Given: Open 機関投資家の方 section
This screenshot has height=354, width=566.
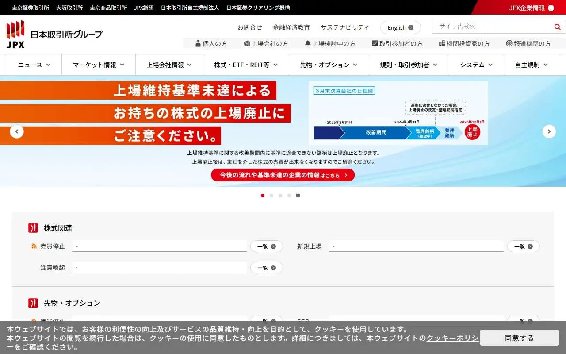Looking at the screenshot, I should [x=464, y=43].
